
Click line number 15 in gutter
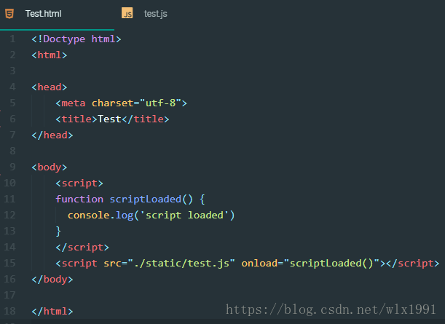[9, 264]
